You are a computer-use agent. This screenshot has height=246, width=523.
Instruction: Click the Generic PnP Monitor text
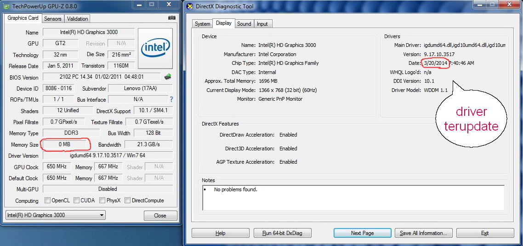280,99
